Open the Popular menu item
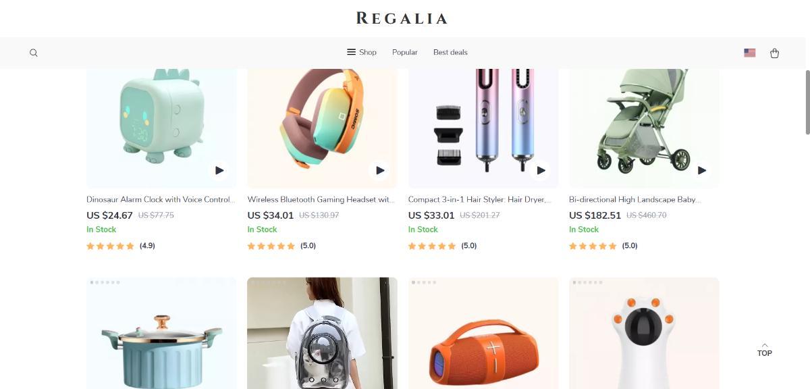This screenshot has width=810, height=389. (x=404, y=52)
